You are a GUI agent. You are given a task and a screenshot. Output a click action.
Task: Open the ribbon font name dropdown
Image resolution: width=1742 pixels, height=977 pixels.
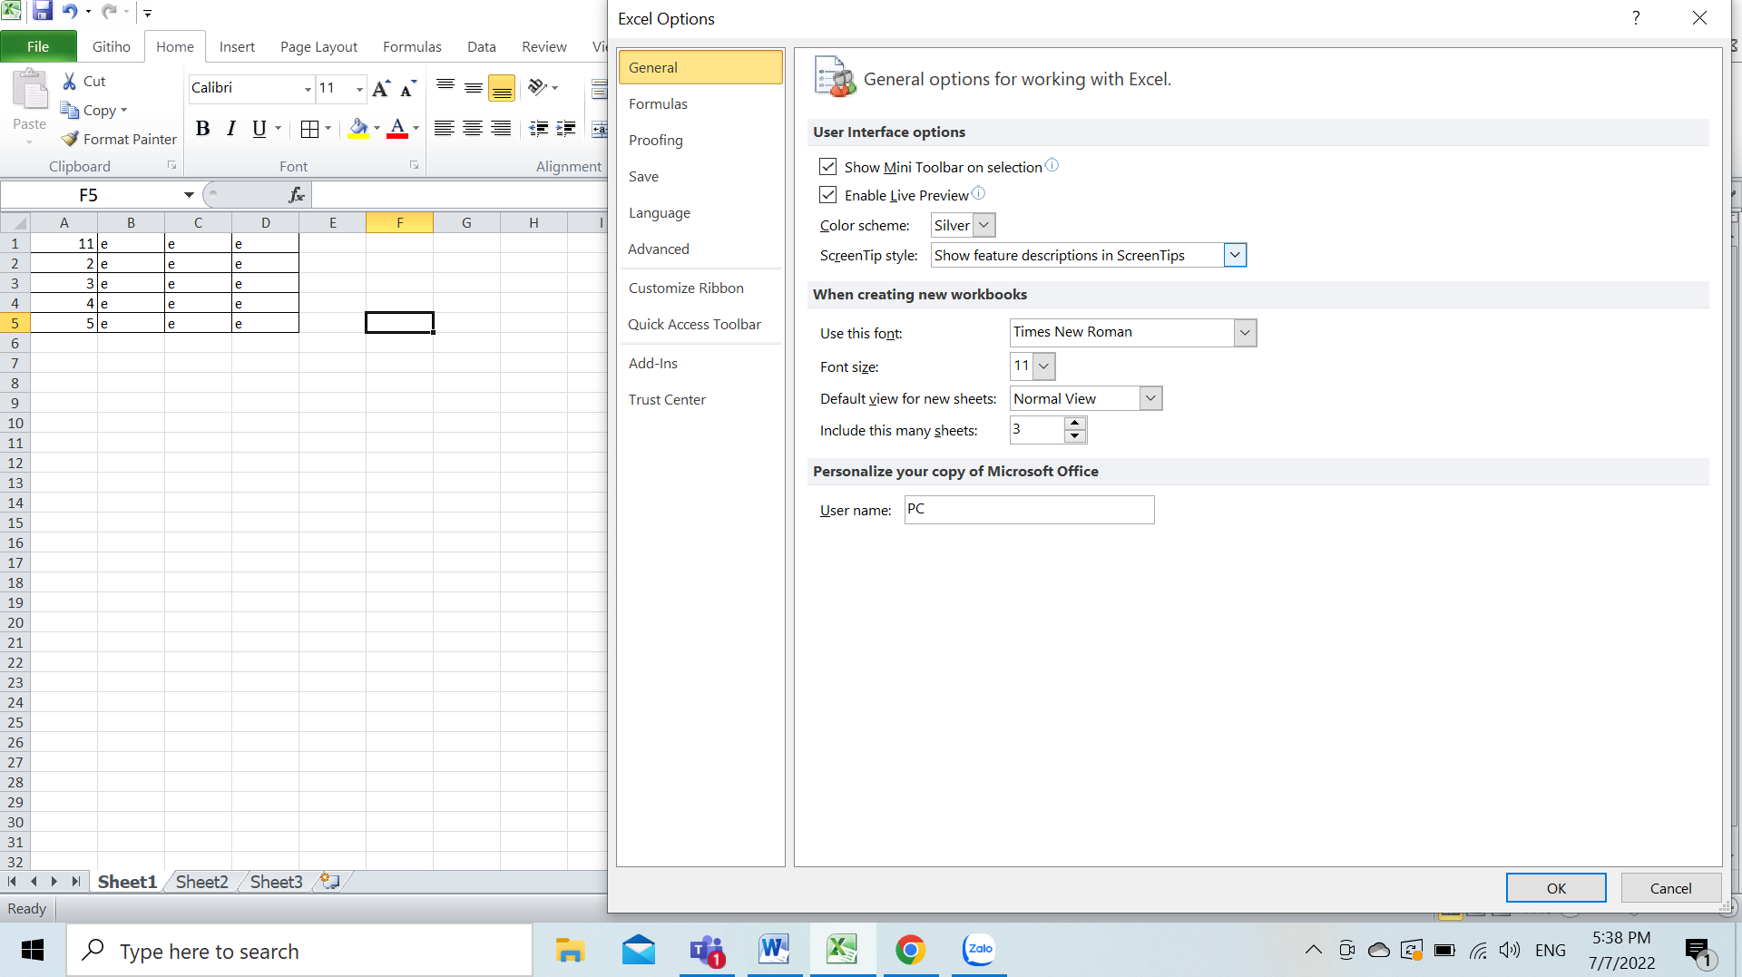coord(308,89)
